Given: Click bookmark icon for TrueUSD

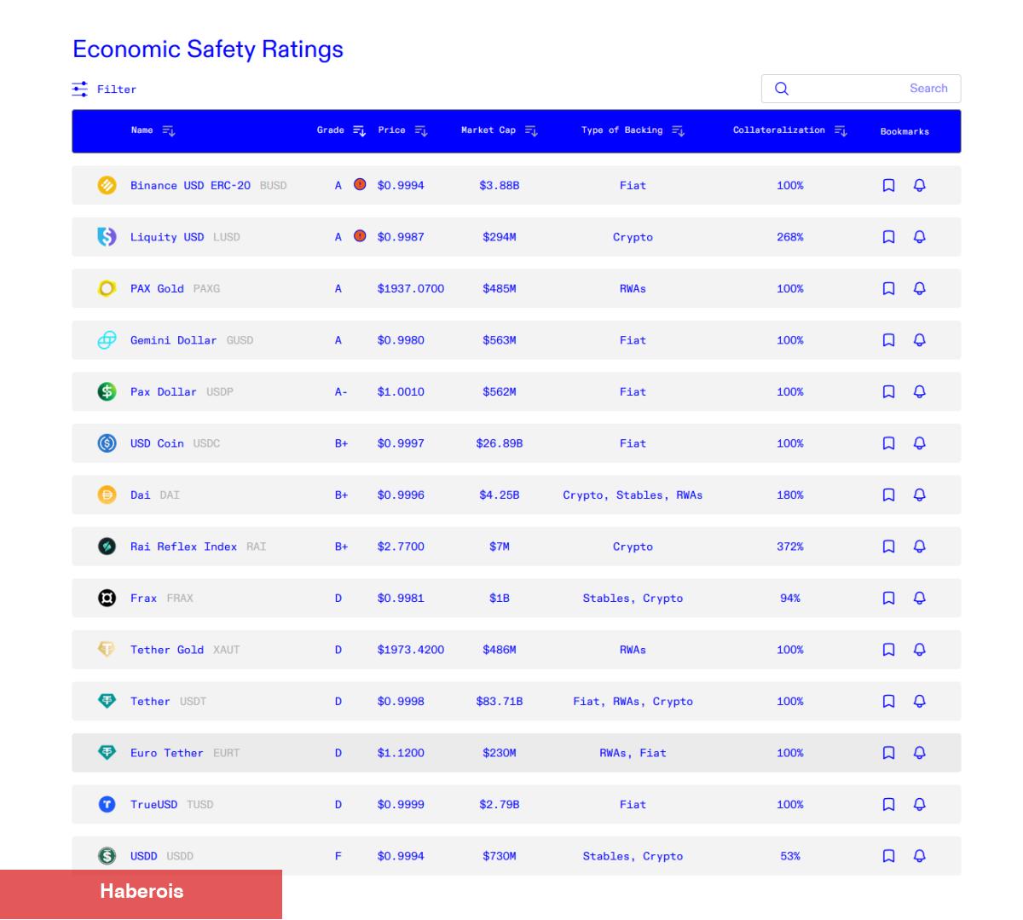Looking at the screenshot, I should click(x=888, y=804).
